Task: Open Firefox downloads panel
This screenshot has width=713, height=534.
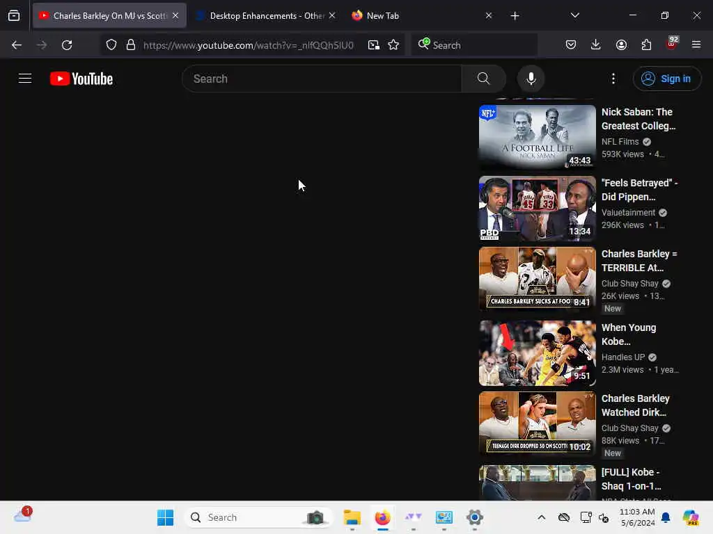Action: [596, 44]
